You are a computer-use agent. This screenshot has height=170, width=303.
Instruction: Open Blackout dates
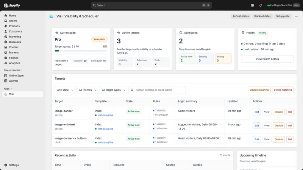262,16
